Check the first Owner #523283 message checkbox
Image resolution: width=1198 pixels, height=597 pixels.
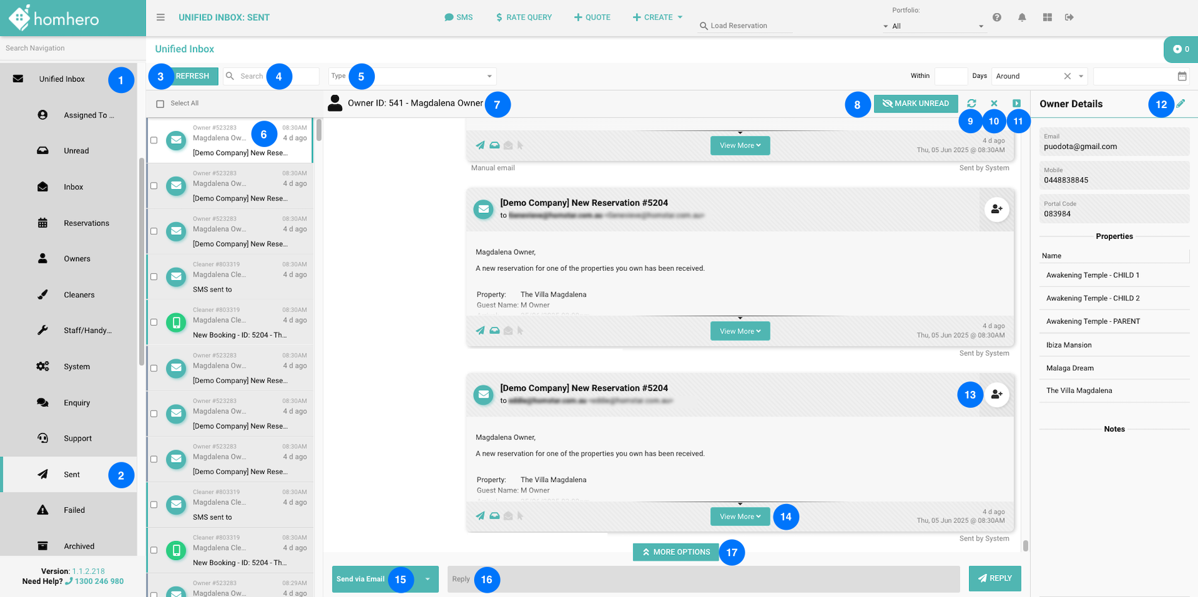pyautogui.click(x=154, y=140)
